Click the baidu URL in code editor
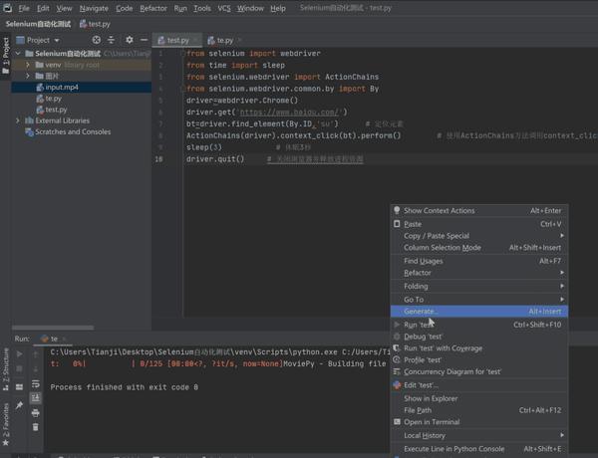 pos(289,112)
